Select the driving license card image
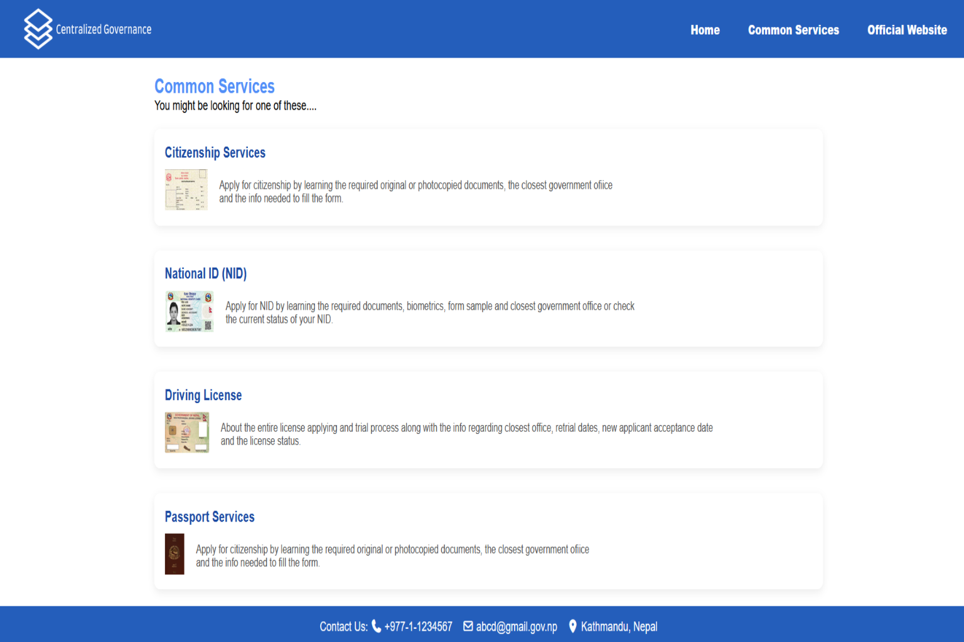 pyautogui.click(x=186, y=433)
